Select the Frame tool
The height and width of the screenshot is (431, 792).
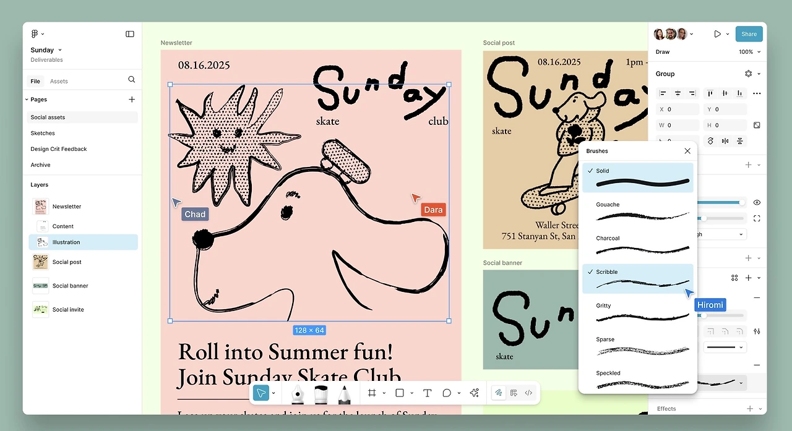click(372, 393)
